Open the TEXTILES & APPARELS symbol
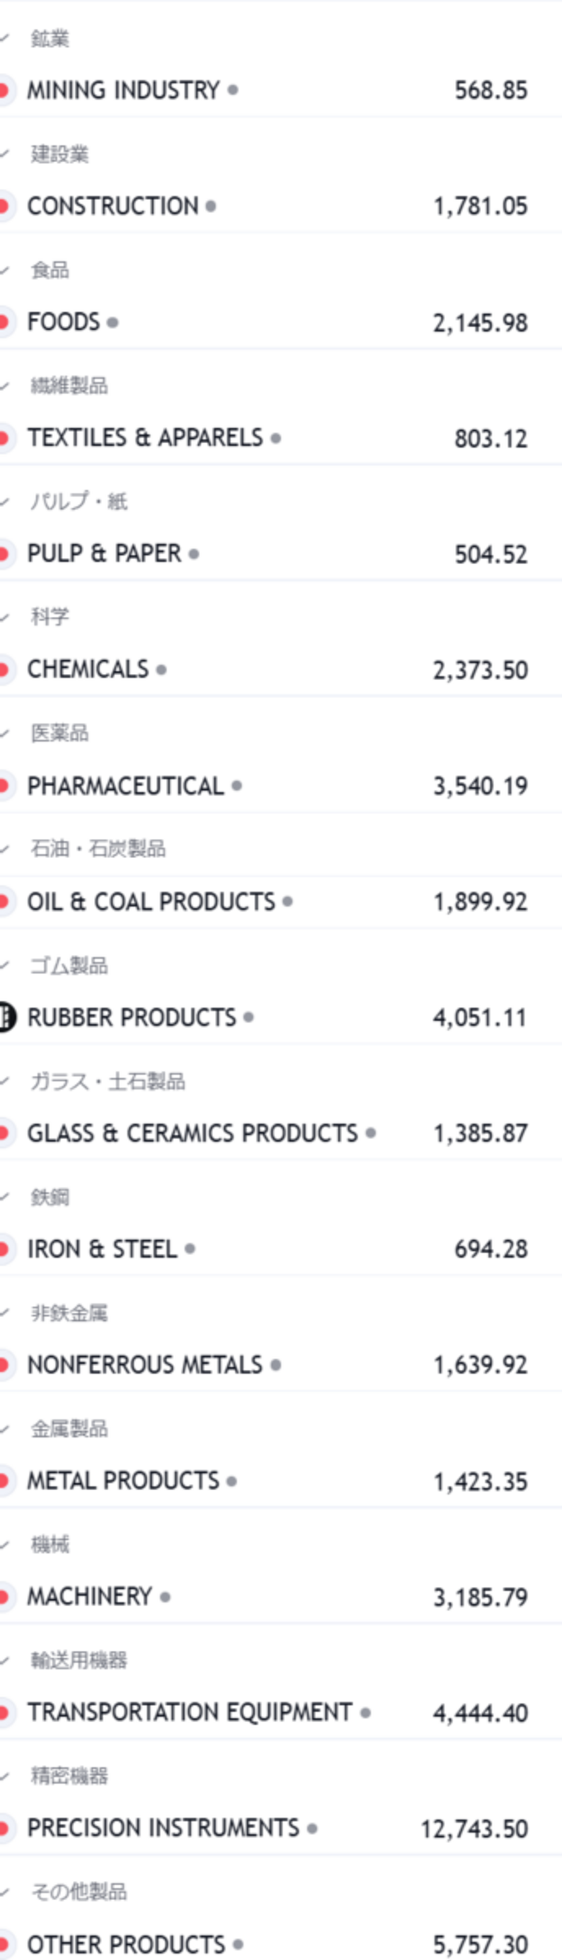 tap(145, 437)
